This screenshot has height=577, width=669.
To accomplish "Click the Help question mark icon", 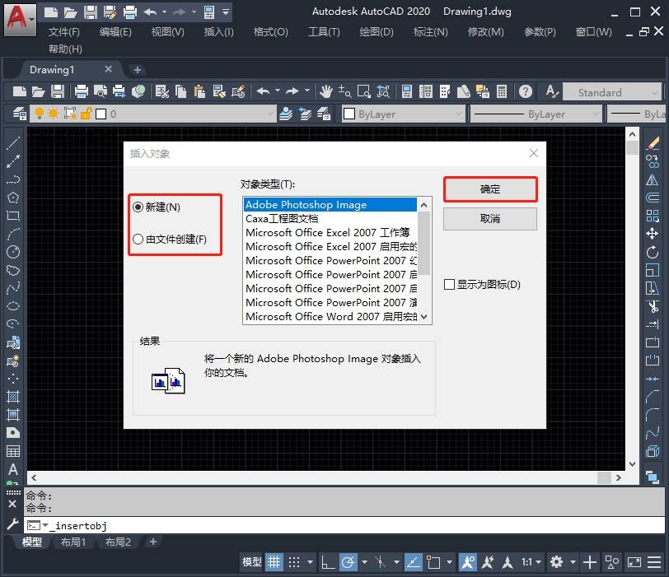I will point(525,91).
